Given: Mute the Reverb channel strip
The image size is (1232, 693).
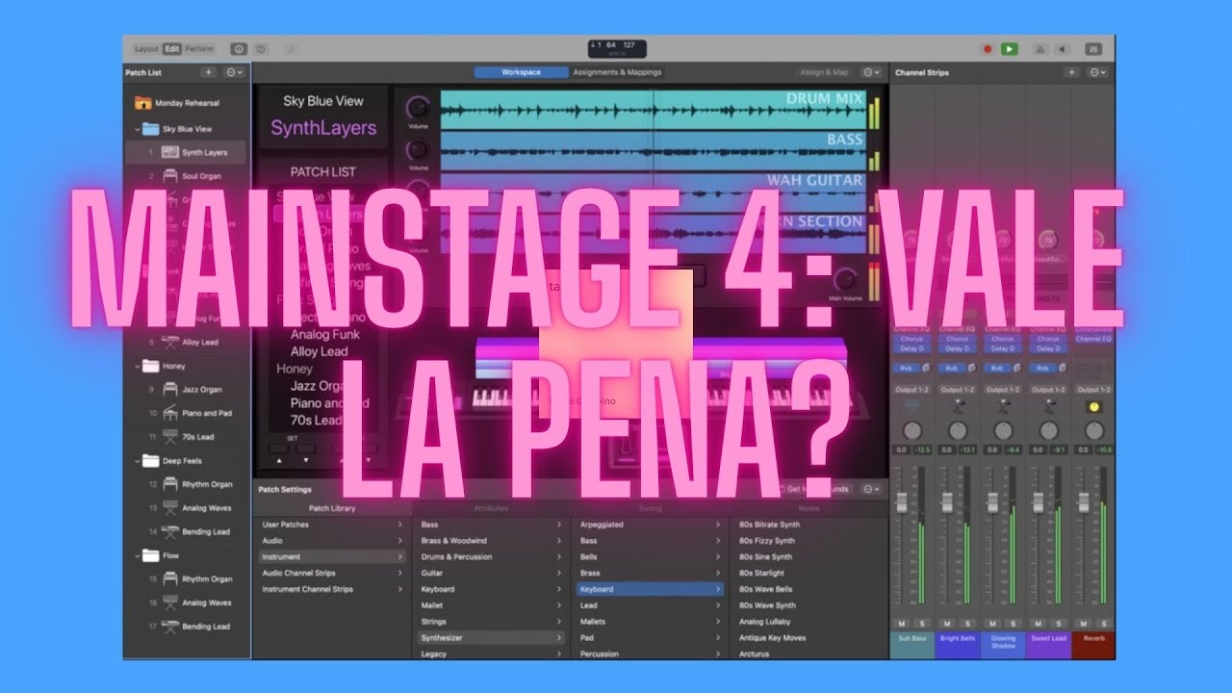Looking at the screenshot, I should [1083, 624].
